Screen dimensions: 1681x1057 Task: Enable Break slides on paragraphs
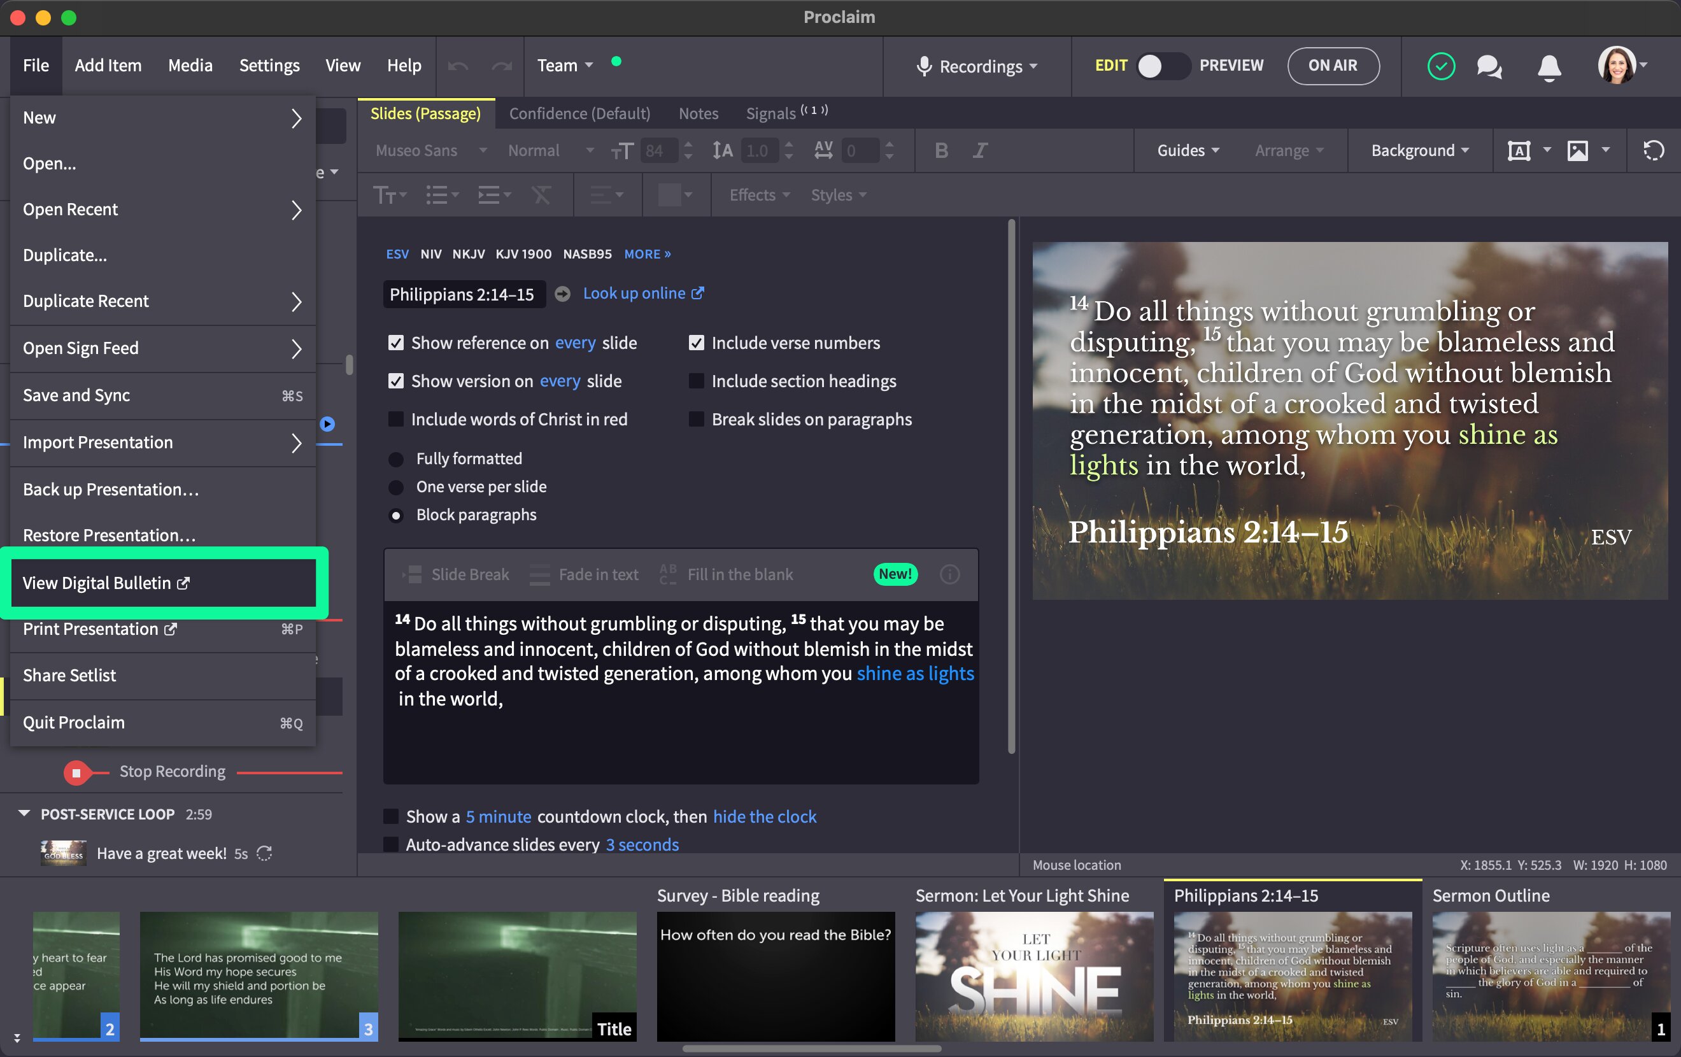click(x=696, y=419)
